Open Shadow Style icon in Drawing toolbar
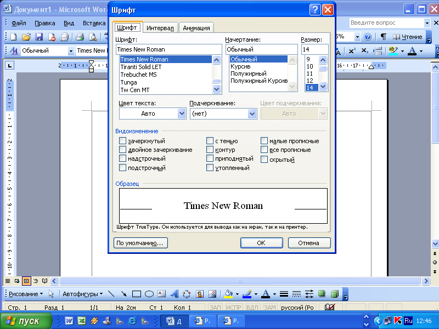The width and height of the screenshot is (439, 329). tap(322, 294)
